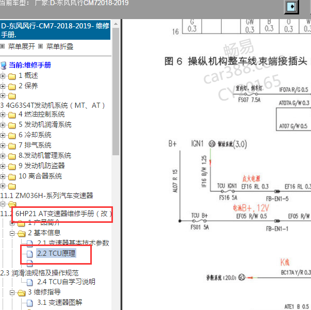Click folder icon of 9 发动机防盗器
This screenshot has width=311, height=310.
point(12,167)
